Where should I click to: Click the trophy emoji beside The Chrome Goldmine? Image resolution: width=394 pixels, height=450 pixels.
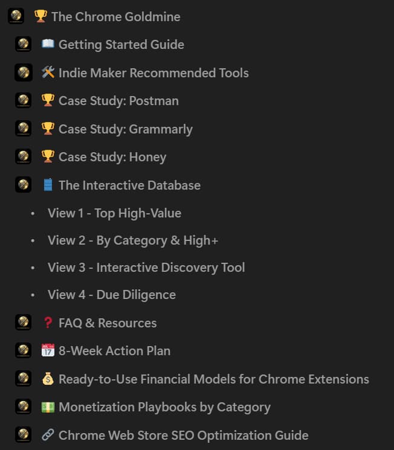(40, 16)
